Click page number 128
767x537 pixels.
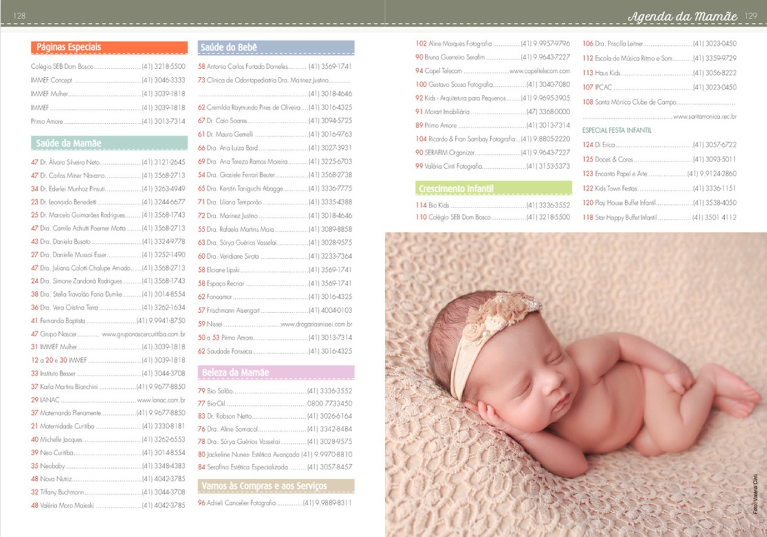pos(19,17)
